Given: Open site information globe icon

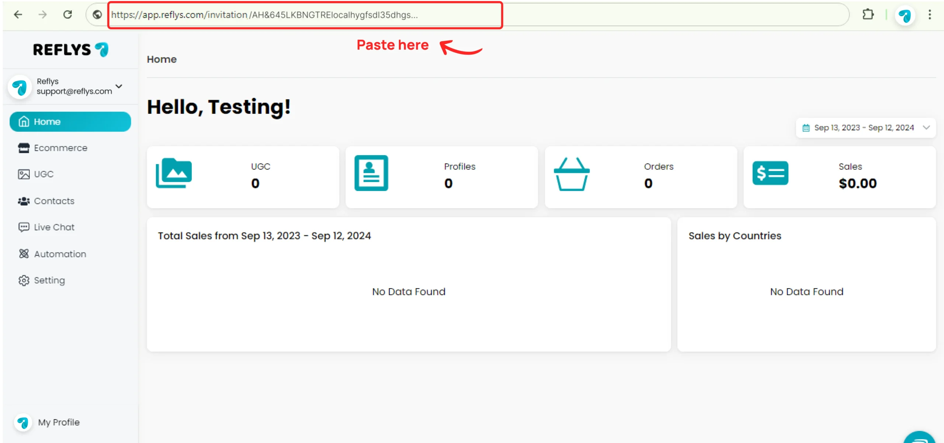Looking at the screenshot, I should click(x=97, y=15).
